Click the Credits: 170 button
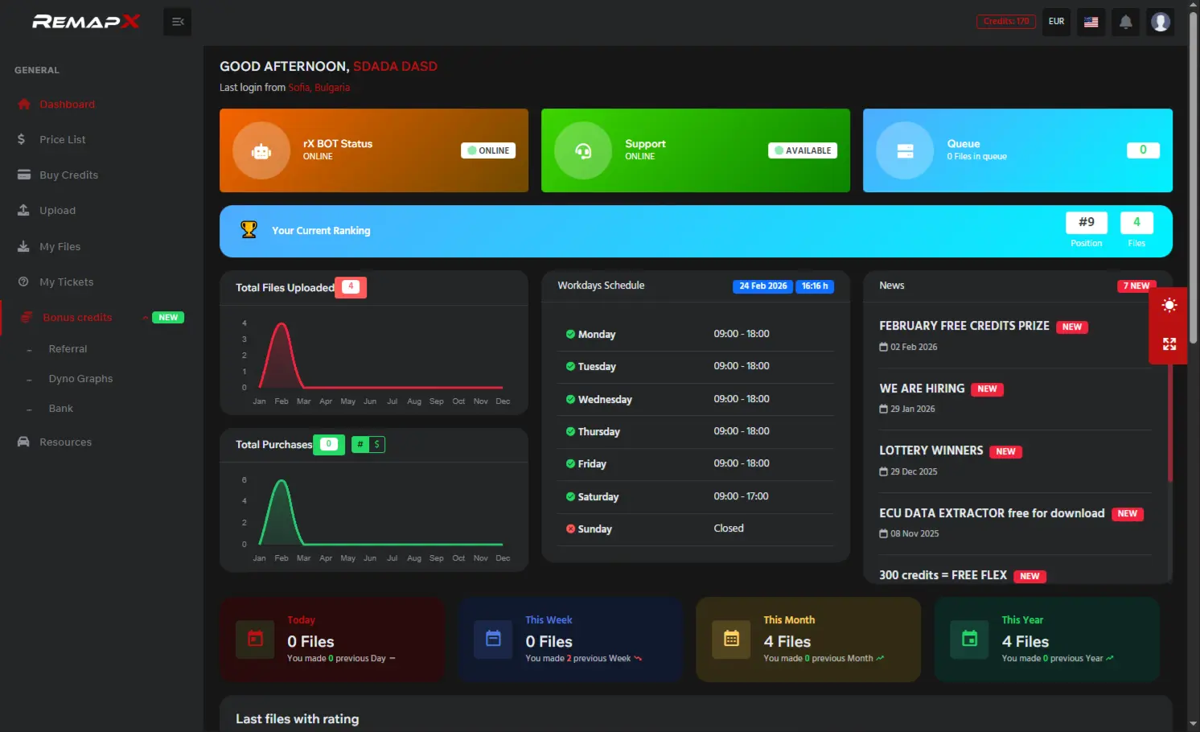This screenshot has height=732, width=1200. pyautogui.click(x=1005, y=22)
